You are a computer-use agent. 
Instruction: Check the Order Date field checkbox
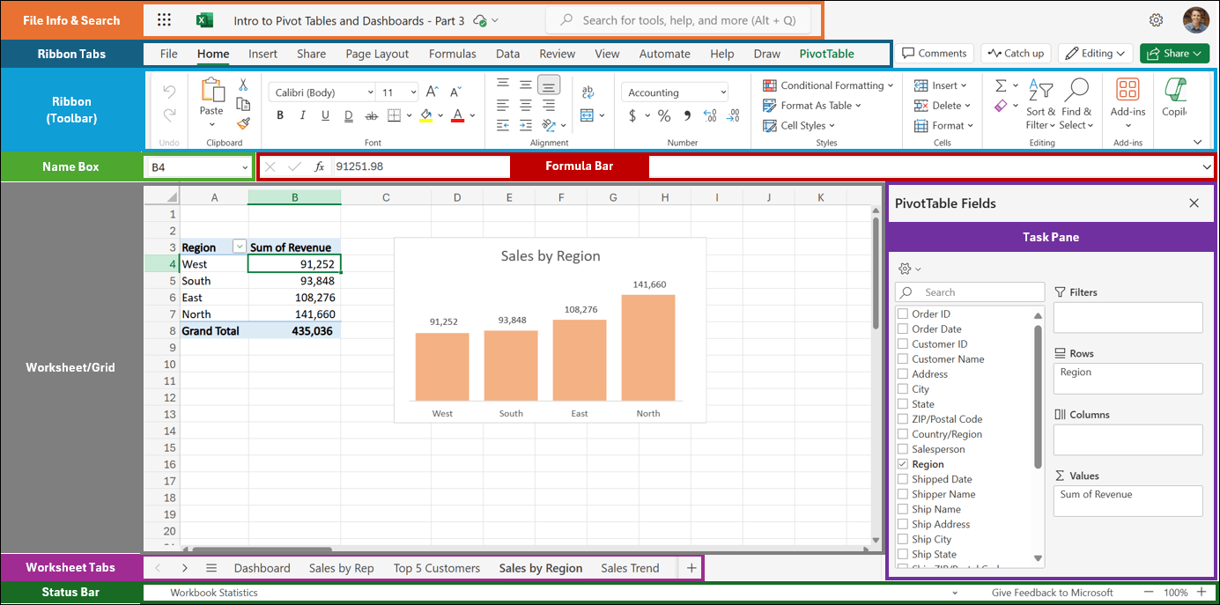(902, 329)
